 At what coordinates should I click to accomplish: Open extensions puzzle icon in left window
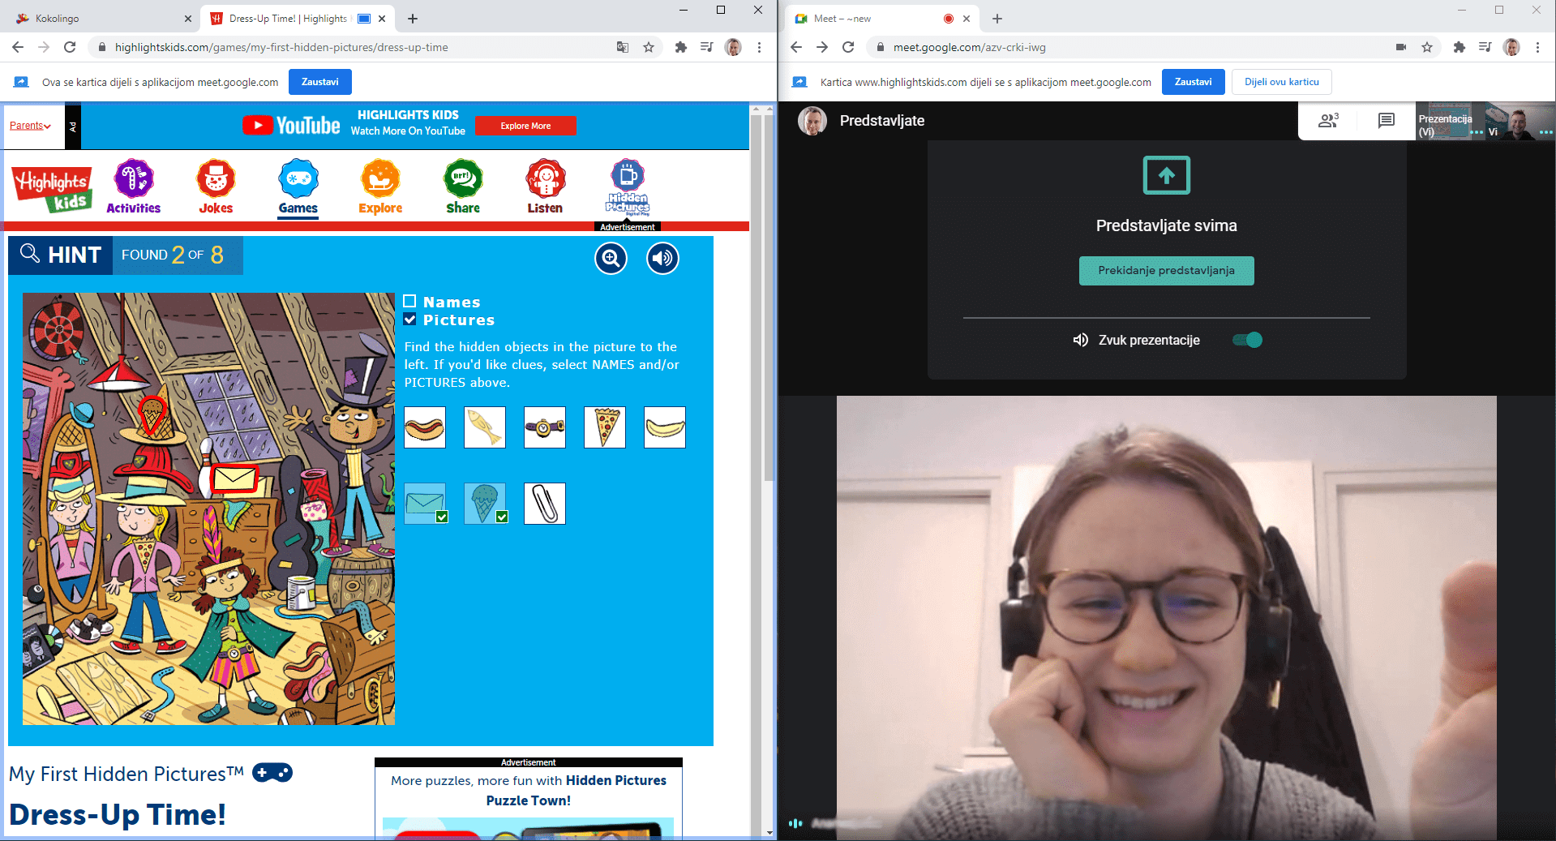click(x=681, y=47)
